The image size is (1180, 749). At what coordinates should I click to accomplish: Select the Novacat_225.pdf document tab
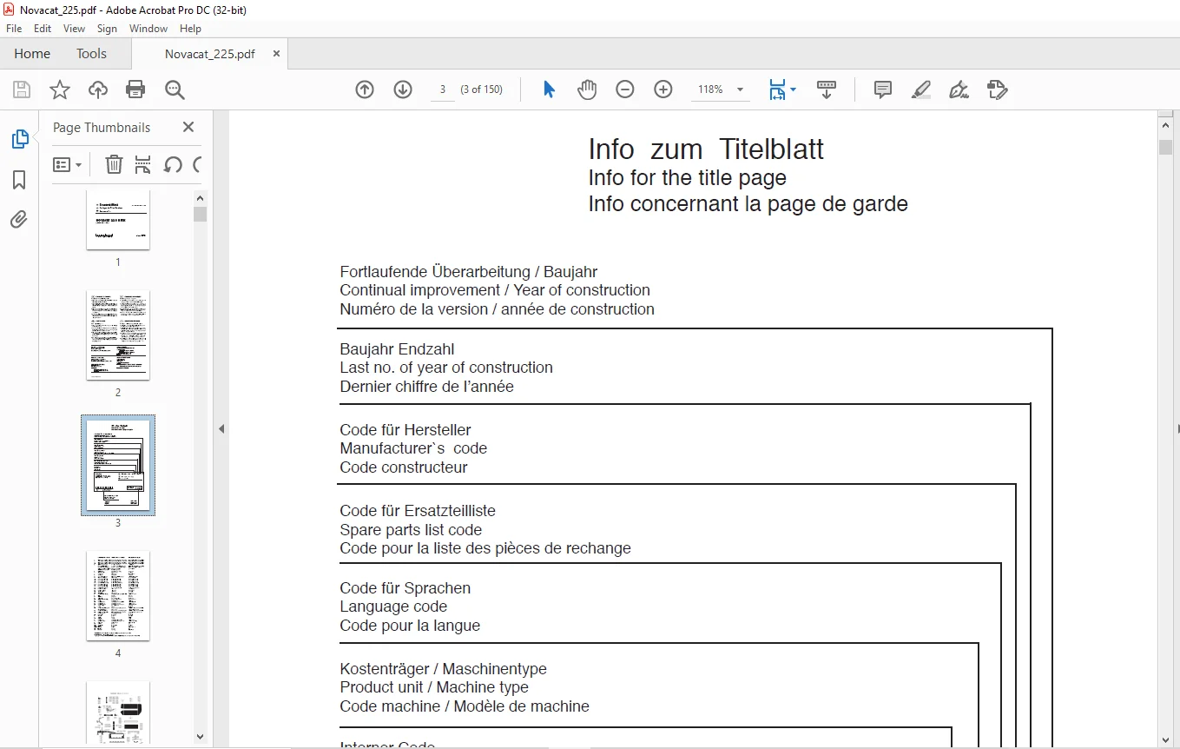(x=210, y=54)
